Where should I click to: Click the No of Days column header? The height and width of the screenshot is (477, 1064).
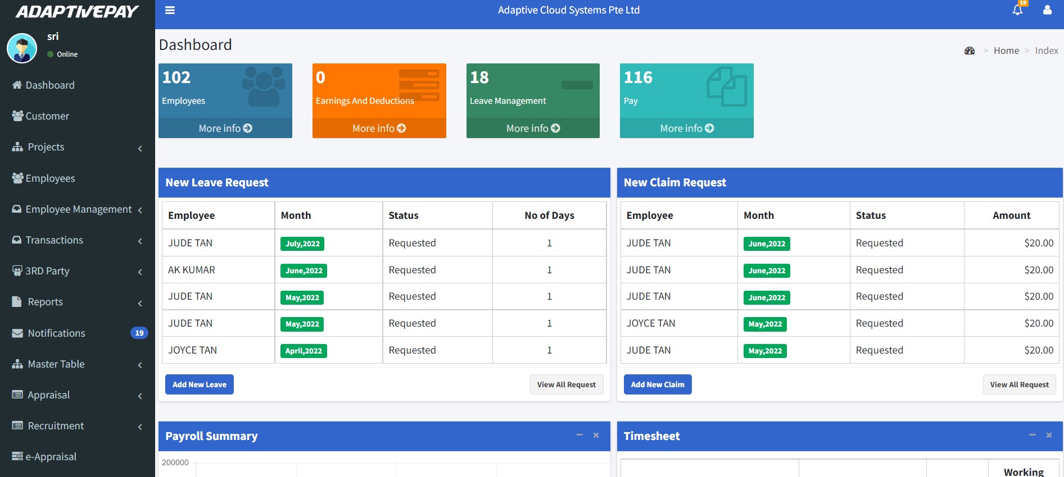(549, 215)
